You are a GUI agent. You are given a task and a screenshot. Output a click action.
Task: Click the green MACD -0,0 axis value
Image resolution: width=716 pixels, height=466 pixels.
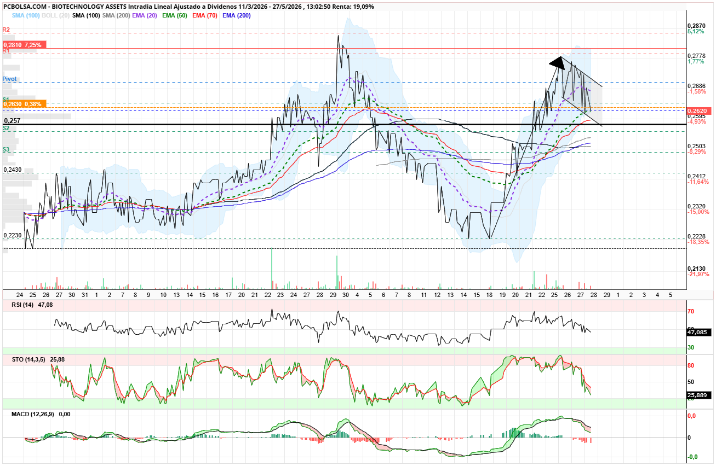click(693, 457)
